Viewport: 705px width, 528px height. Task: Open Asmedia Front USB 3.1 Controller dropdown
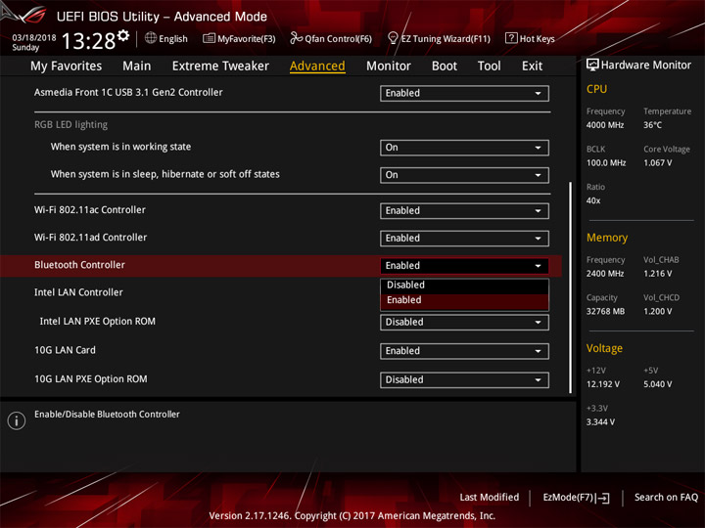(464, 94)
